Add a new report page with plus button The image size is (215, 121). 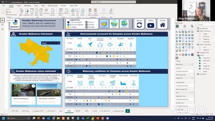(128, 111)
